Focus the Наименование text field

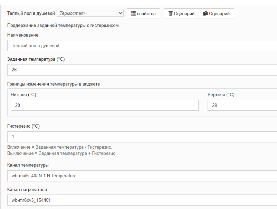click(x=142, y=46)
